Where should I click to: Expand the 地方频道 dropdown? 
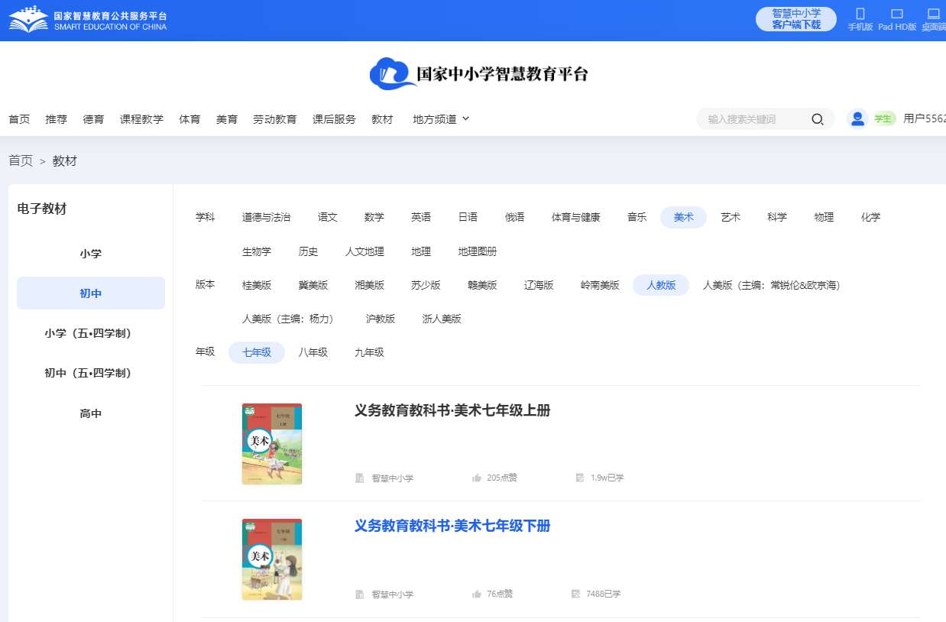(441, 119)
